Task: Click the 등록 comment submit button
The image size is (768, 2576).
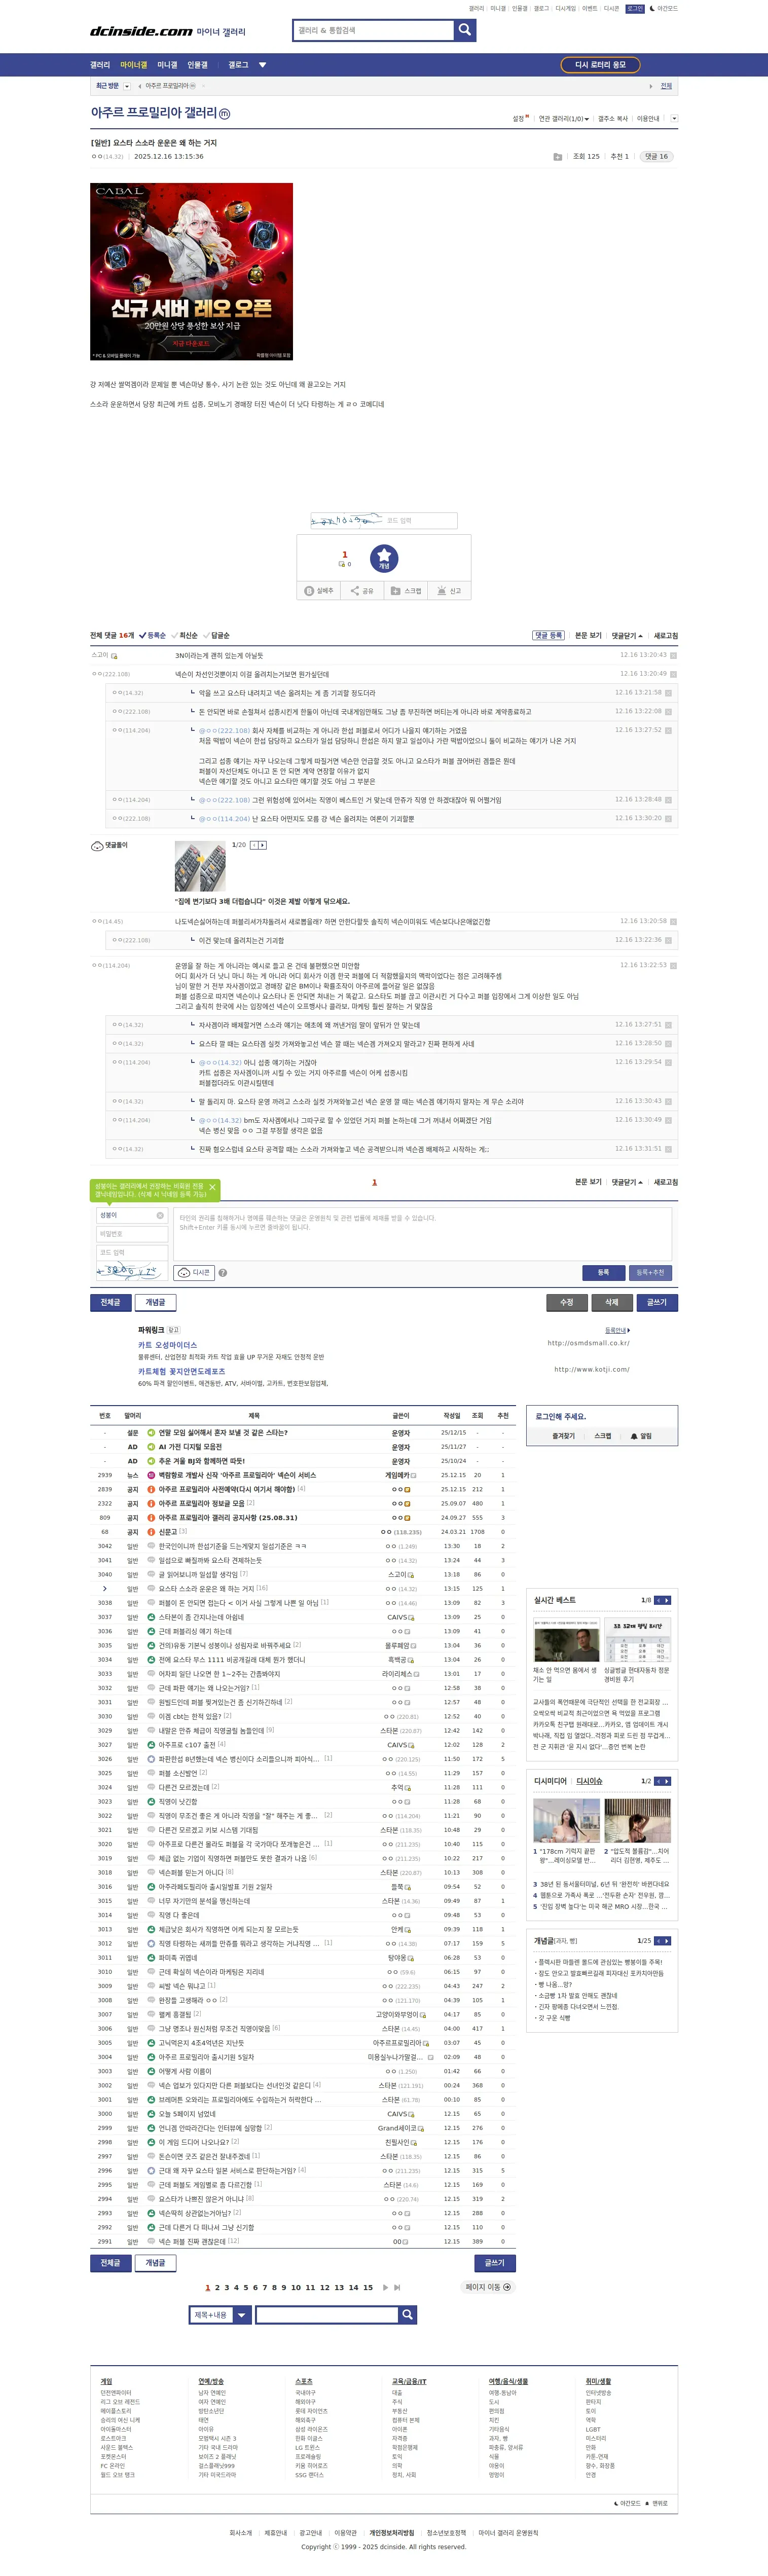Action: pos(603,1273)
